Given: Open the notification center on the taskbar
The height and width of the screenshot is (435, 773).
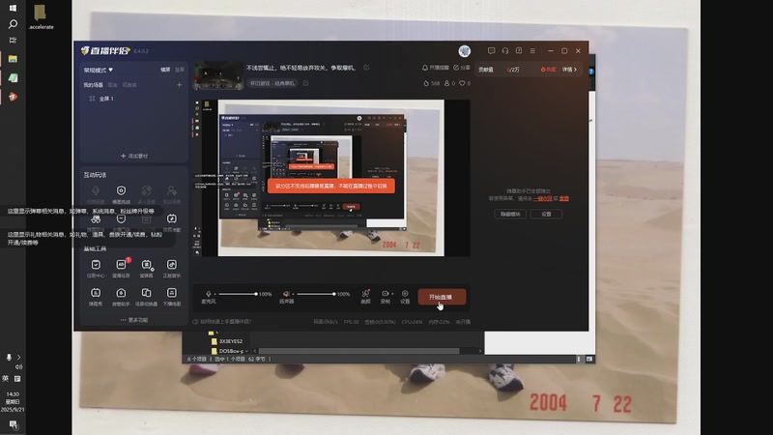Looking at the screenshot, I should tap(14, 424).
